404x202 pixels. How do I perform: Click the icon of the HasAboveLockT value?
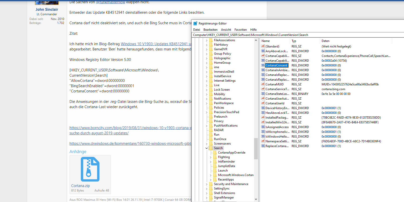(263, 113)
